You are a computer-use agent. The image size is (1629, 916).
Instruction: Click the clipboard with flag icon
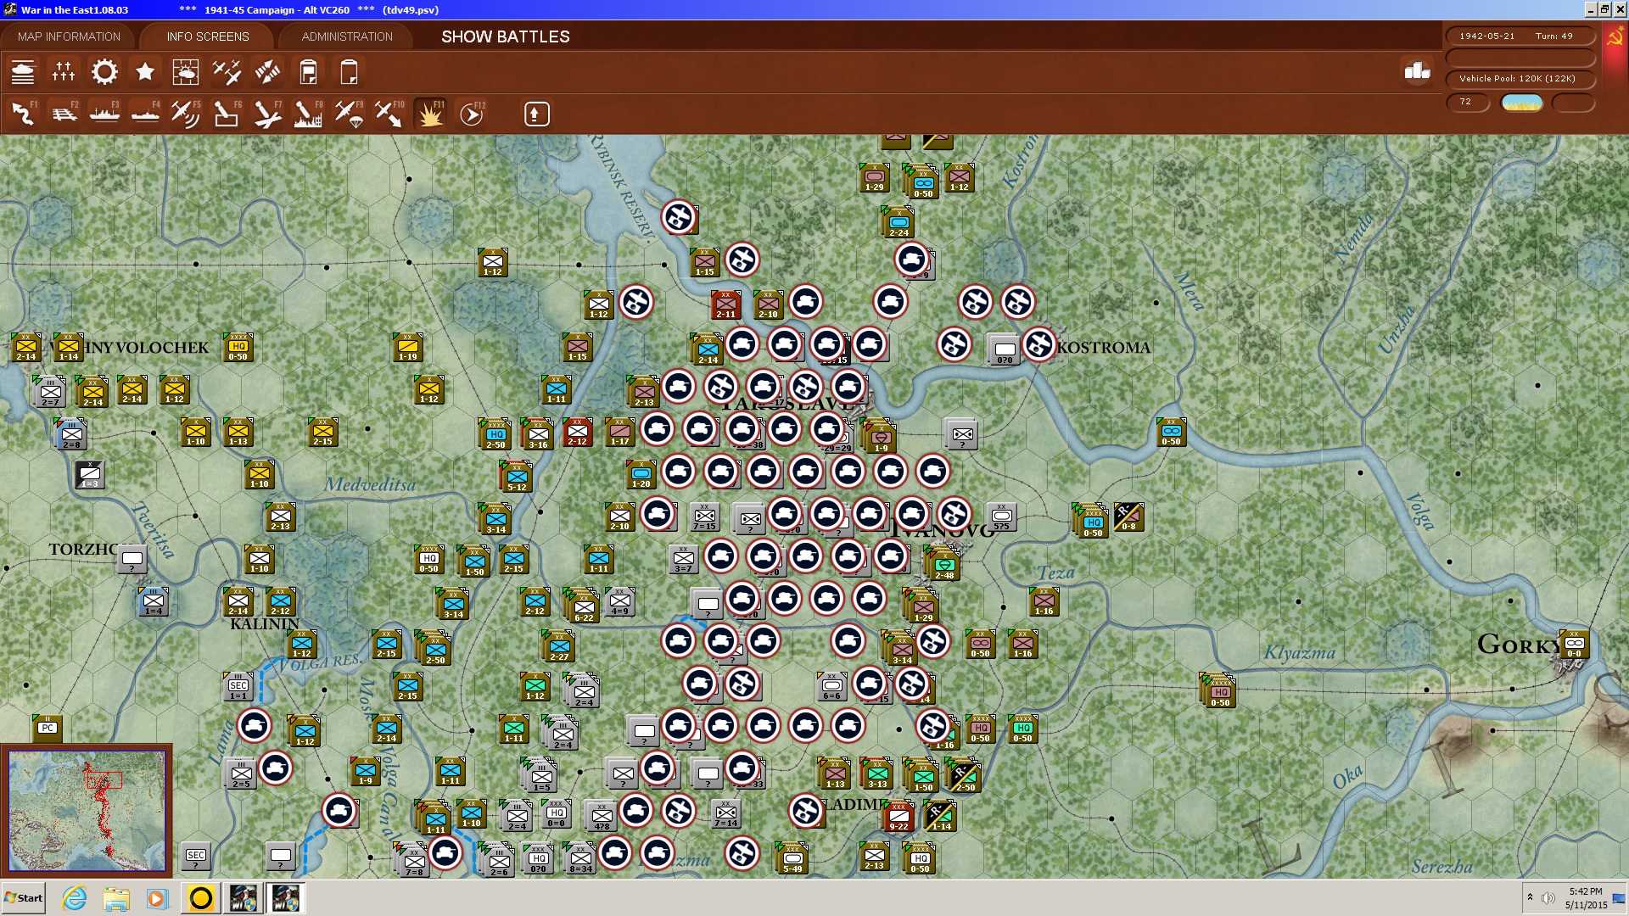[308, 72]
